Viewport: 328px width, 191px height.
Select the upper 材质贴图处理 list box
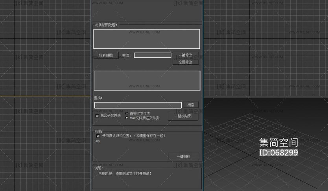(x=147, y=39)
